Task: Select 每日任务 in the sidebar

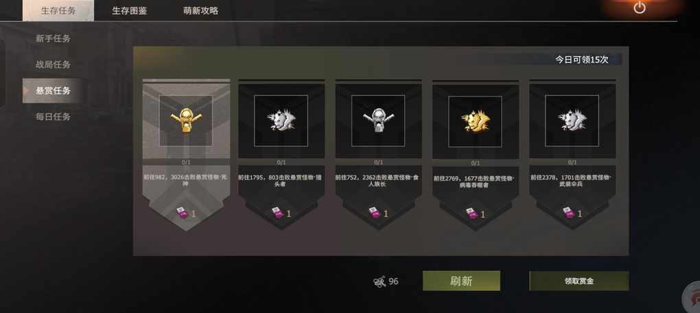Action: point(53,116)
